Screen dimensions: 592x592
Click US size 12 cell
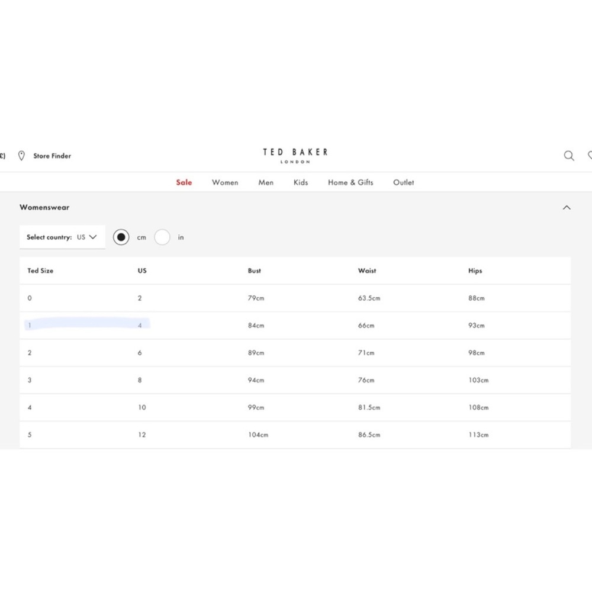[x=142, y=435]
